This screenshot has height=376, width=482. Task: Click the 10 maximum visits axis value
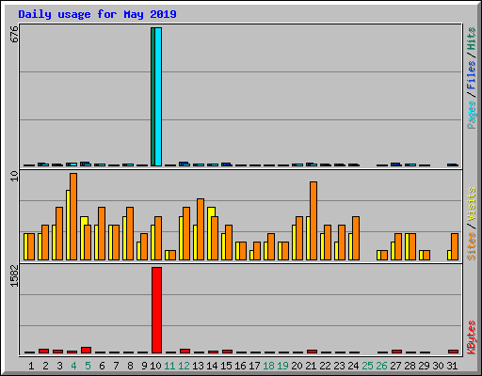(x=14, y=176)
